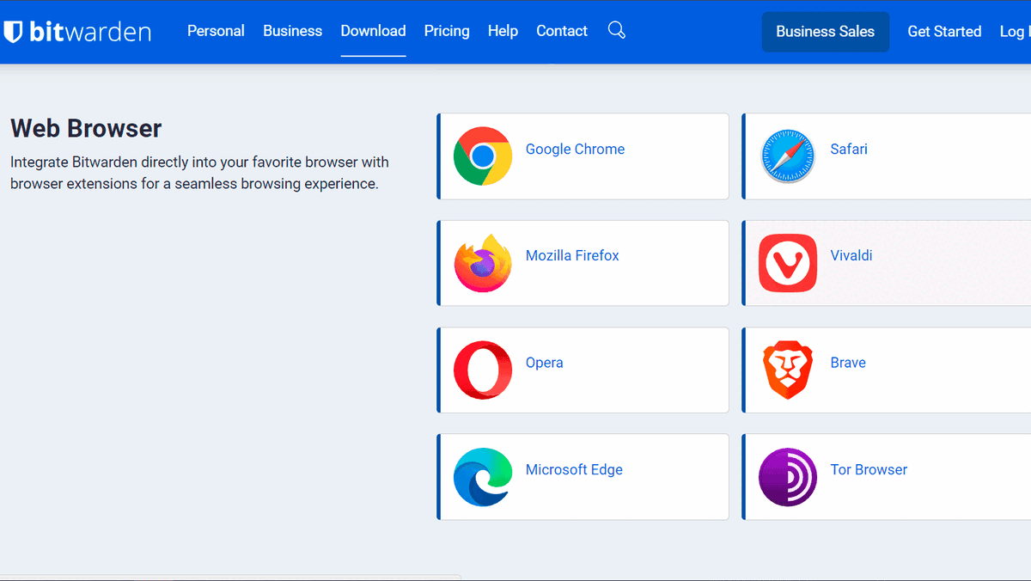The image size is (1031, 581).
Task: Click the Vivaldi logo icon
Action: click(x=788, y=263)
